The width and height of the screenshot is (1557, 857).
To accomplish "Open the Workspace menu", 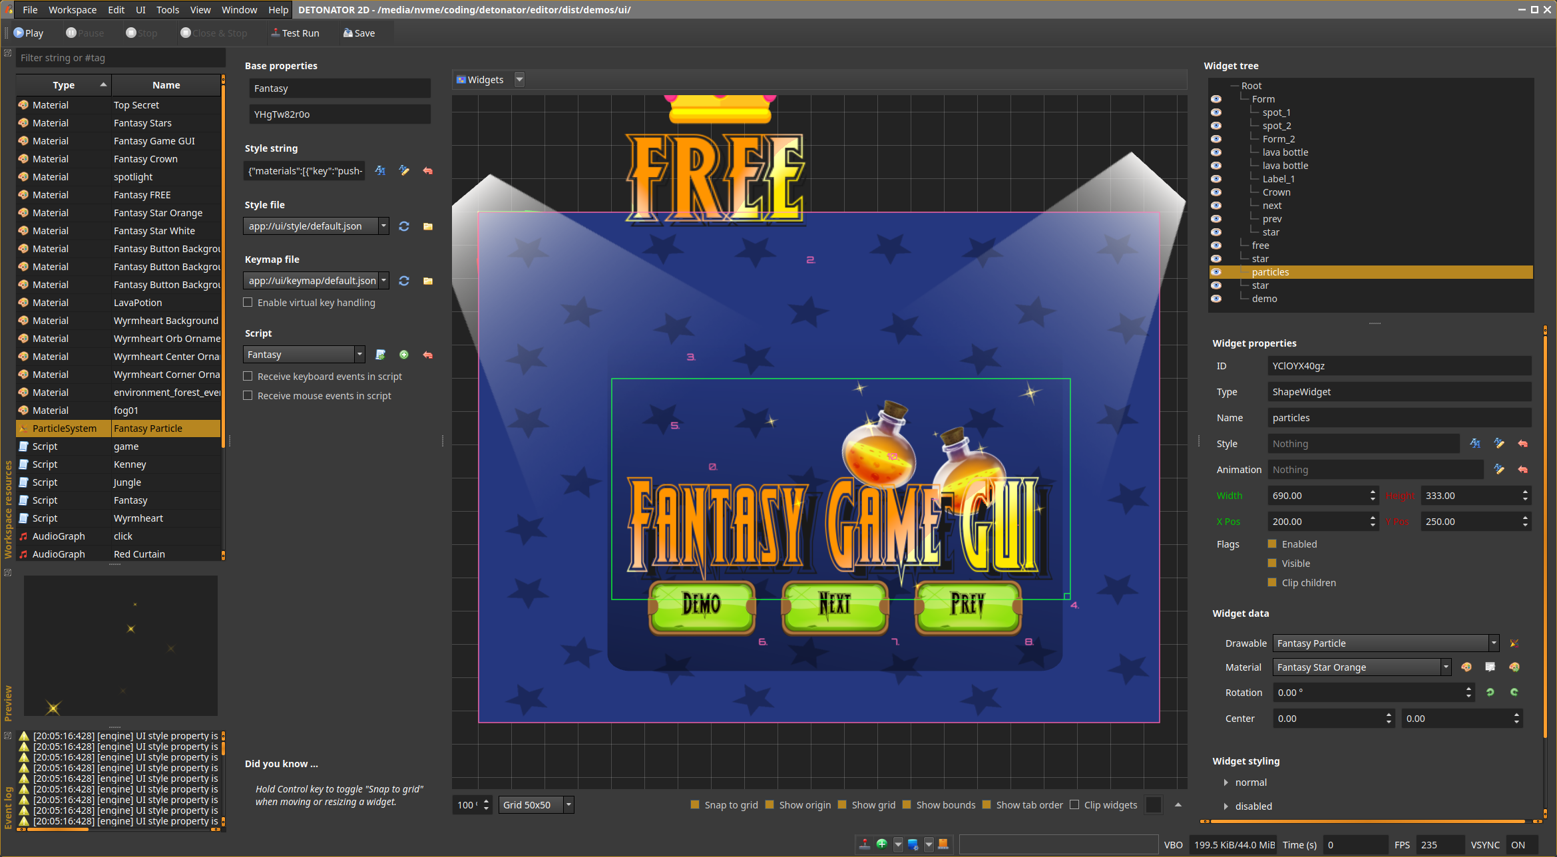I will tap(72, 10).
